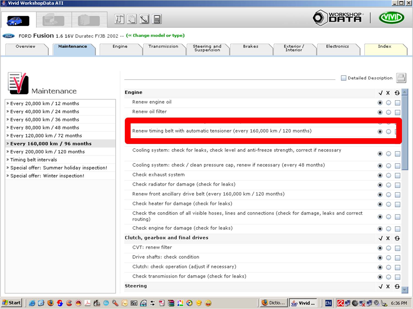413x309 pixels.
Task: Open the calculator icon in toolbar
Action: [157, 19]
